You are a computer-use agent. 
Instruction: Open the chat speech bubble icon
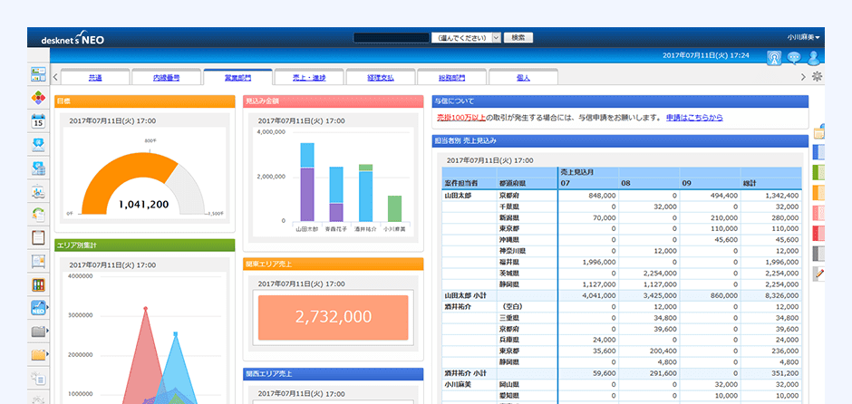click(794, 57)
